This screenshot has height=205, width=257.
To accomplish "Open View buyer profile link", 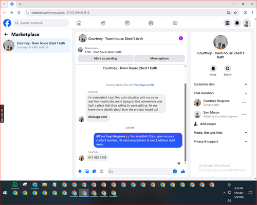I will [144, 85].
